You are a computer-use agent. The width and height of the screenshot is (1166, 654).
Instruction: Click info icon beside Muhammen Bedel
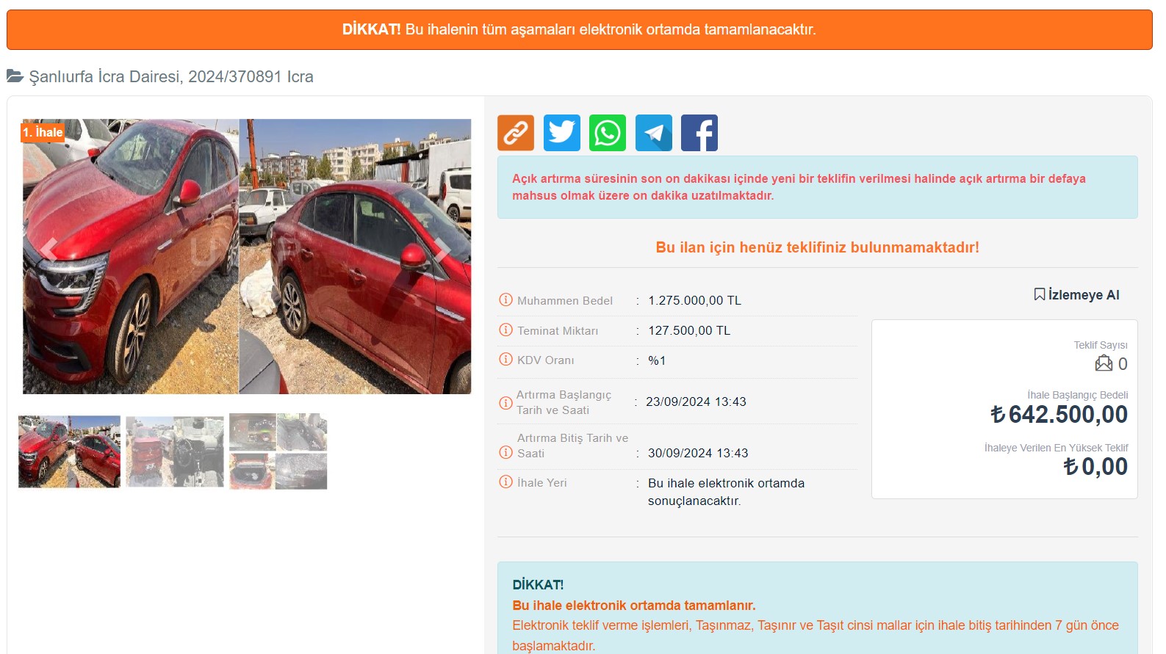(505, 299)
